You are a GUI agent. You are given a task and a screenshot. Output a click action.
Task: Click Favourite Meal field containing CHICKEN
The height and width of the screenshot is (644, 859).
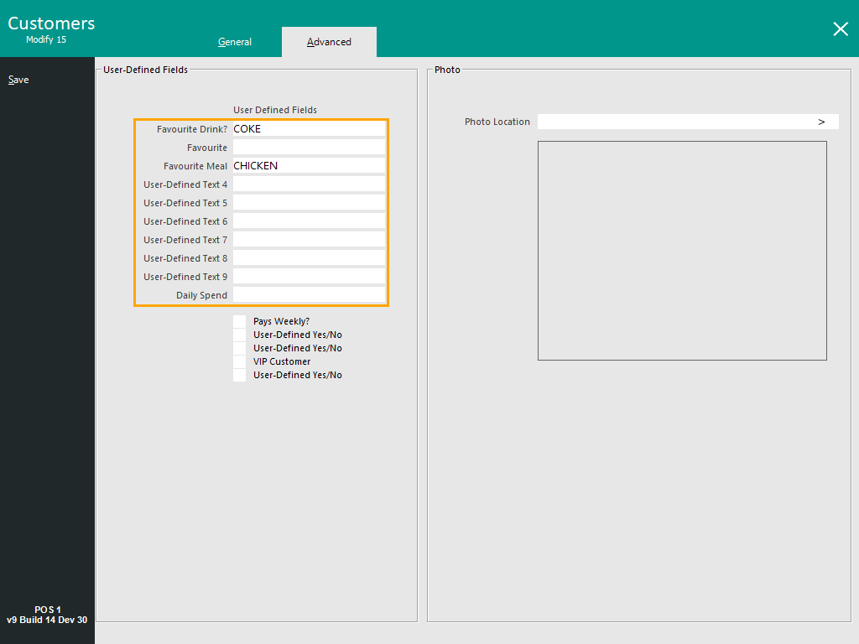pos(309,166)
